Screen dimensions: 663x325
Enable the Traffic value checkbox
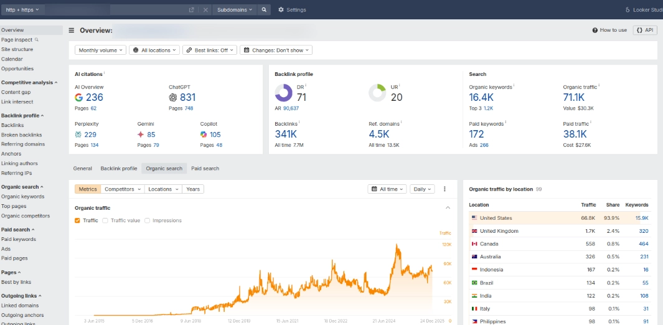(105, 220)
